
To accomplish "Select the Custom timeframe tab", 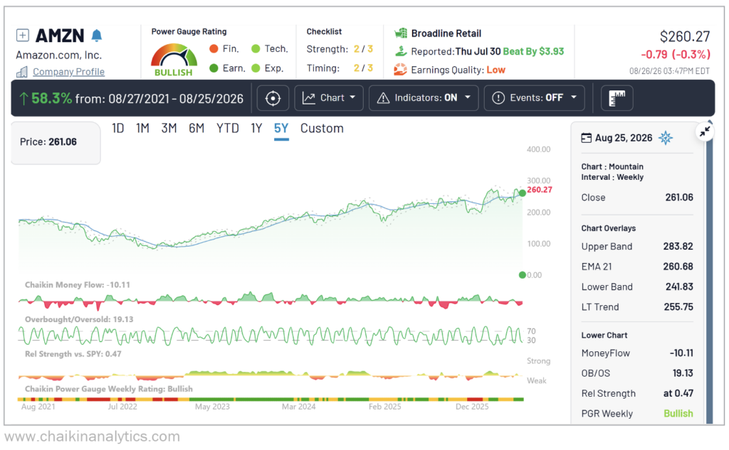I will click(x=322, y=129).
